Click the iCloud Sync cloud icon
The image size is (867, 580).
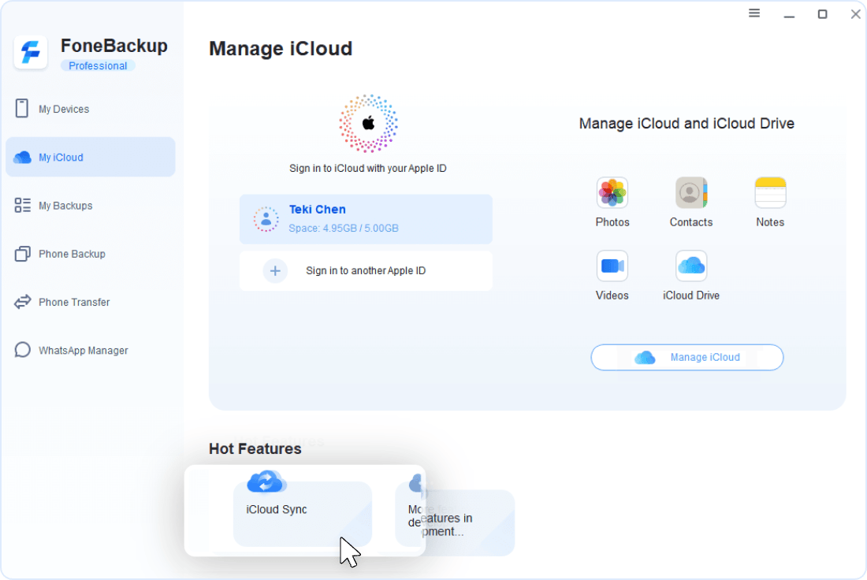tap(266, 481)
